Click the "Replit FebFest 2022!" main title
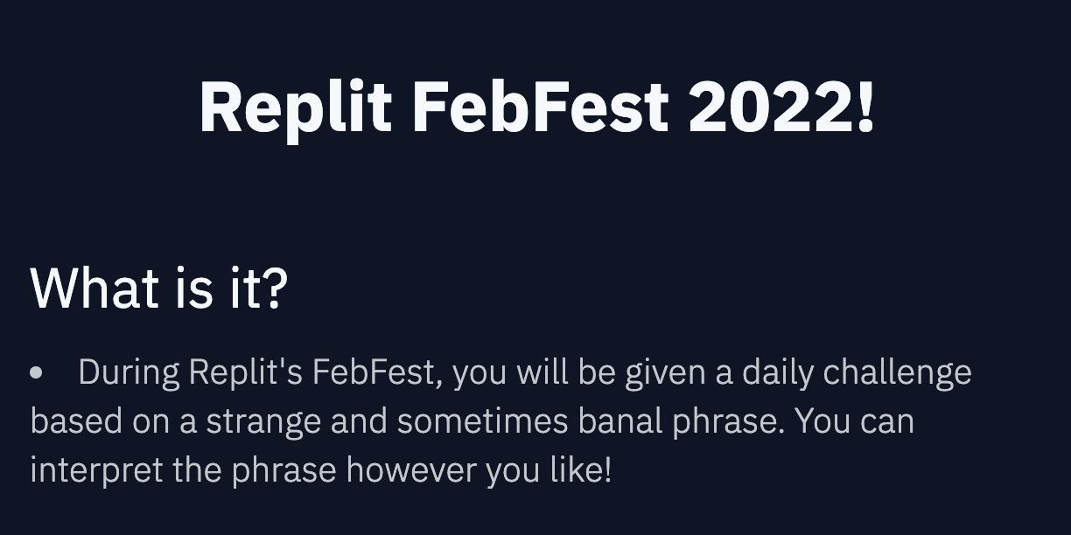 [x=536, y=108]
